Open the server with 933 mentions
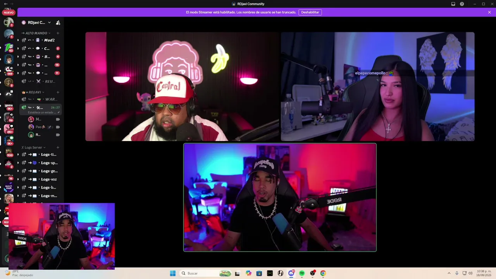The image size is (496, 279). click(9, 152)
